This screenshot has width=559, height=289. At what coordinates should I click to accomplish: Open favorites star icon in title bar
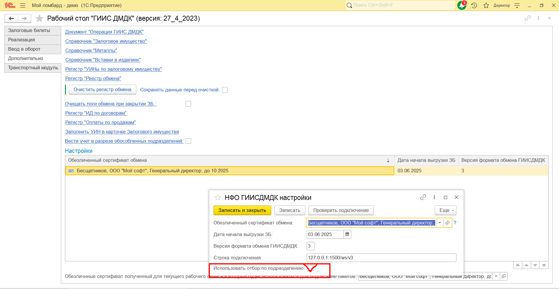[x=486, y=5]
